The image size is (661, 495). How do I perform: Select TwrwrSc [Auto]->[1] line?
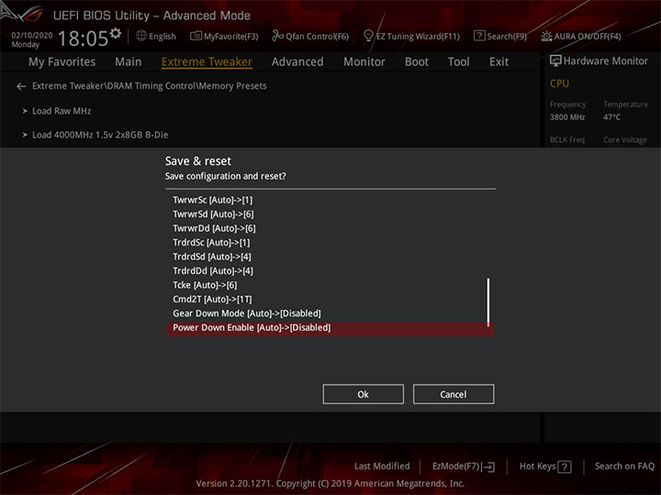[212, 200]
